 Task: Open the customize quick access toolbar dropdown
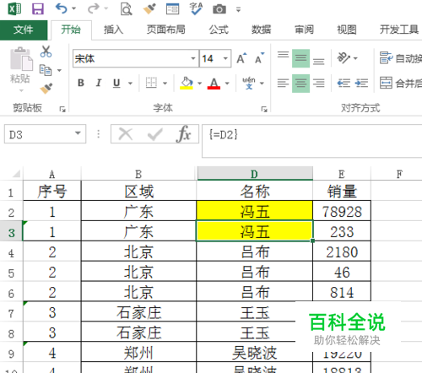[238, 10]
